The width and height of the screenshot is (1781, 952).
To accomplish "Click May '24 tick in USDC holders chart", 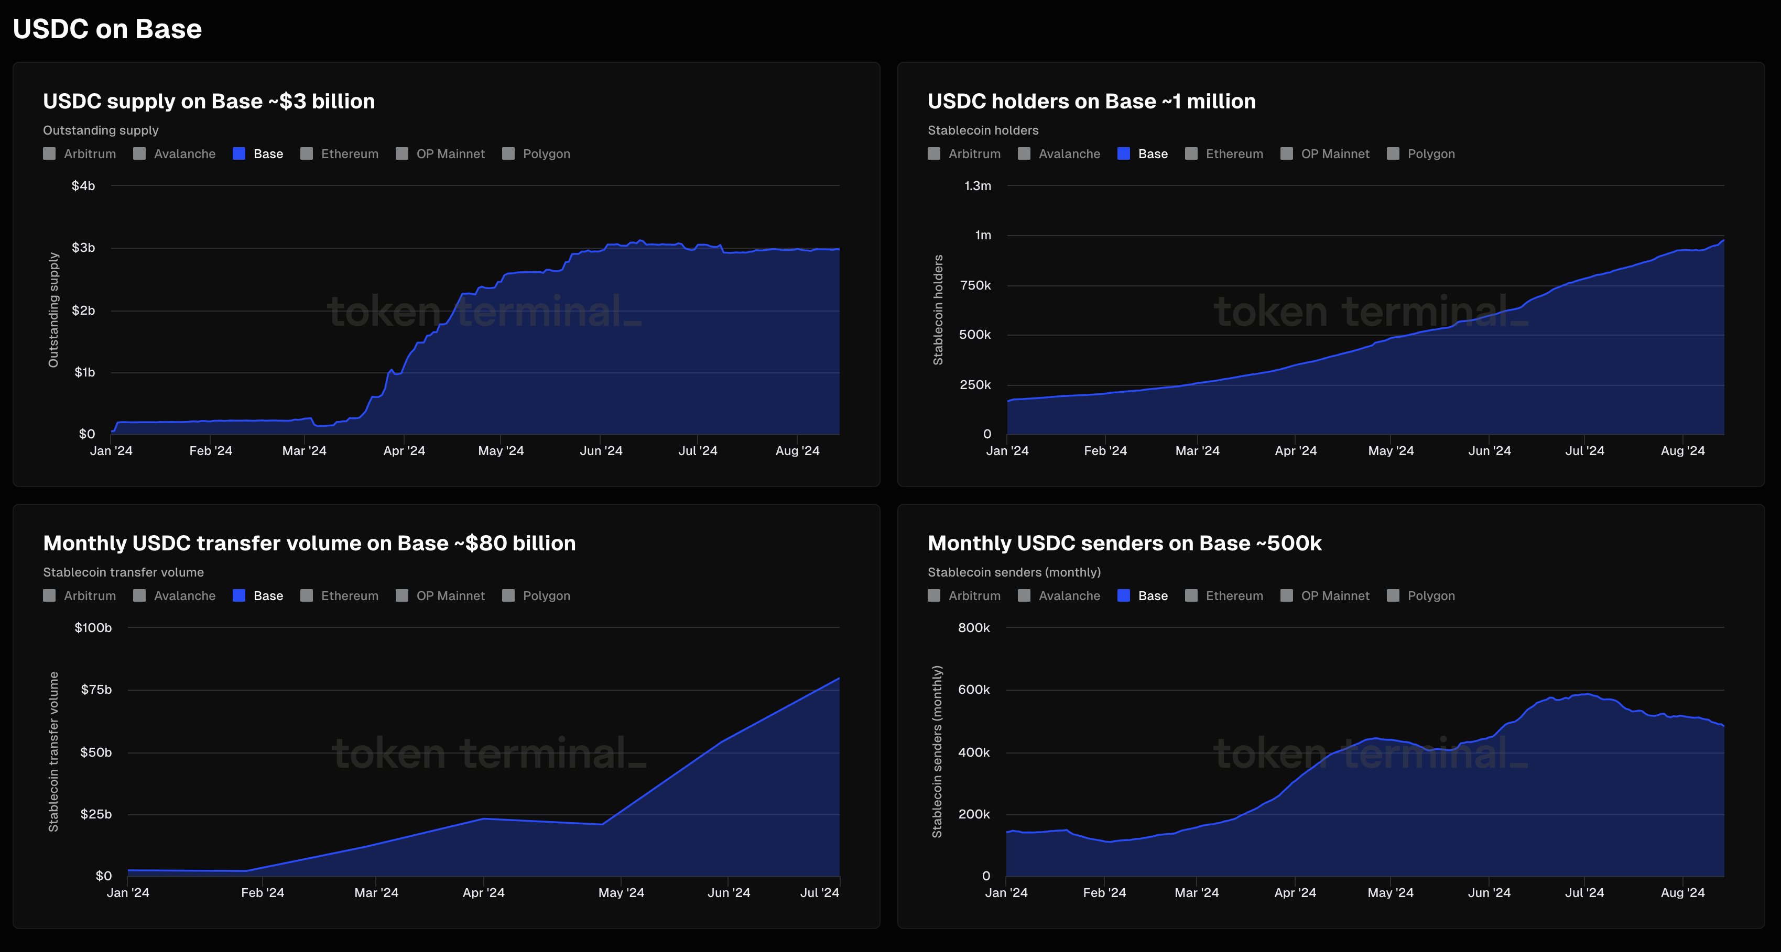I will point(1391,450).
